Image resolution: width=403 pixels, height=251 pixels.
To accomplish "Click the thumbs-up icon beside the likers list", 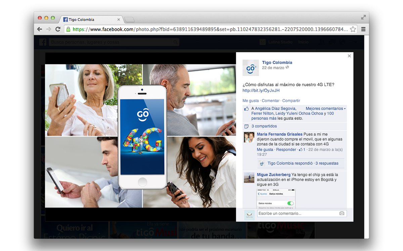I will (246, 109).
